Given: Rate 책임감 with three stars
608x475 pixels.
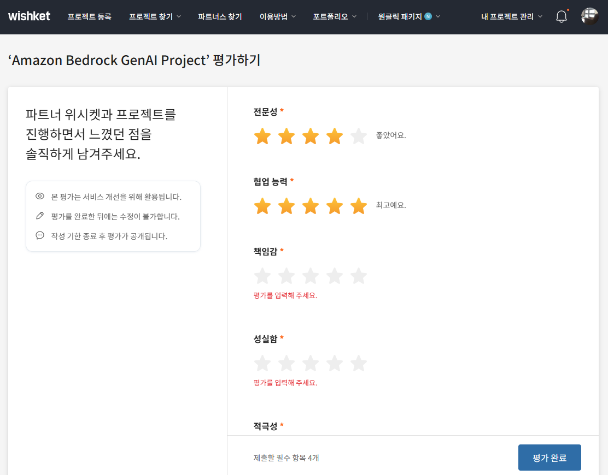Looking at the screenshot, I should pos(311,276).
